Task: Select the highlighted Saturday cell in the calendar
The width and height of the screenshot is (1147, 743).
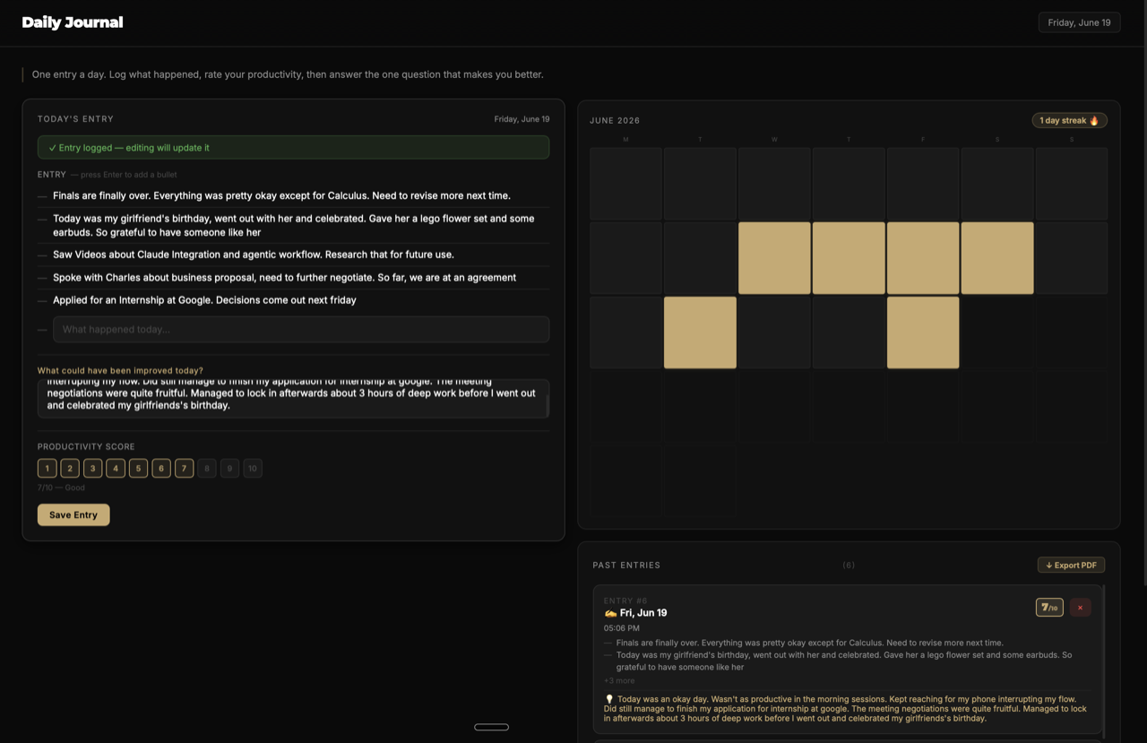Action: 997,258
